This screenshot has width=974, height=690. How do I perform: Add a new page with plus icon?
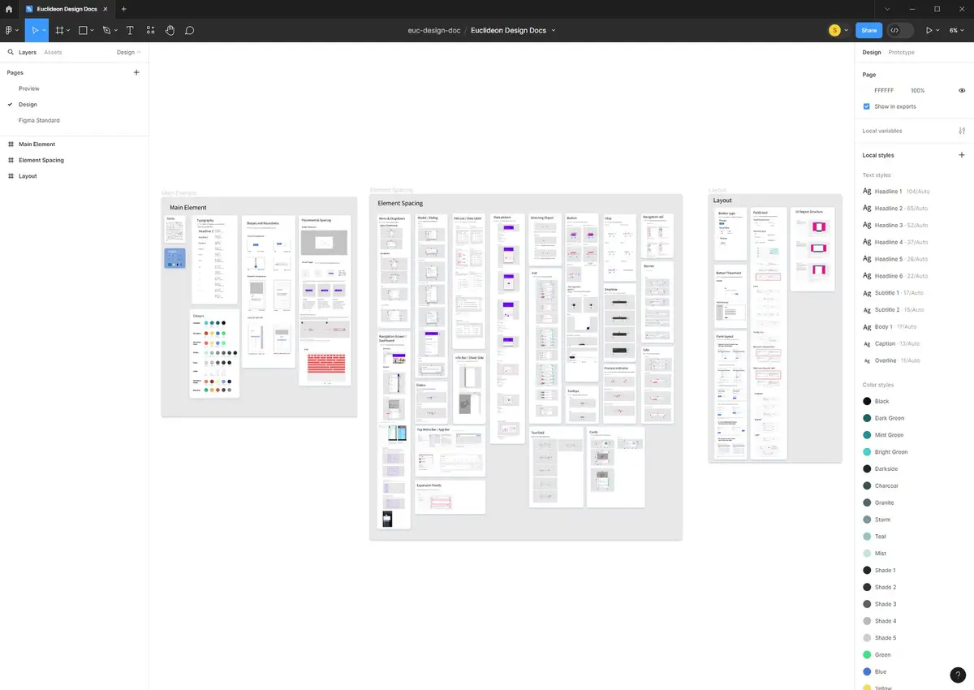136,72
